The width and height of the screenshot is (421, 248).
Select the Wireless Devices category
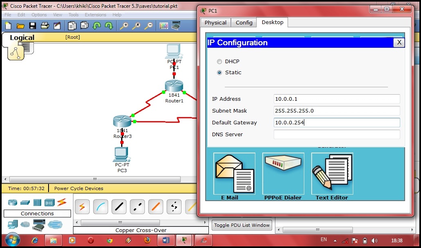pyautogui.click(x=49, y=202)
